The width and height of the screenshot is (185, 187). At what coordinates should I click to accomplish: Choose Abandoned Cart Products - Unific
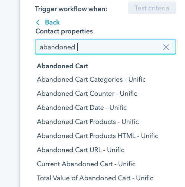(88, 122)
